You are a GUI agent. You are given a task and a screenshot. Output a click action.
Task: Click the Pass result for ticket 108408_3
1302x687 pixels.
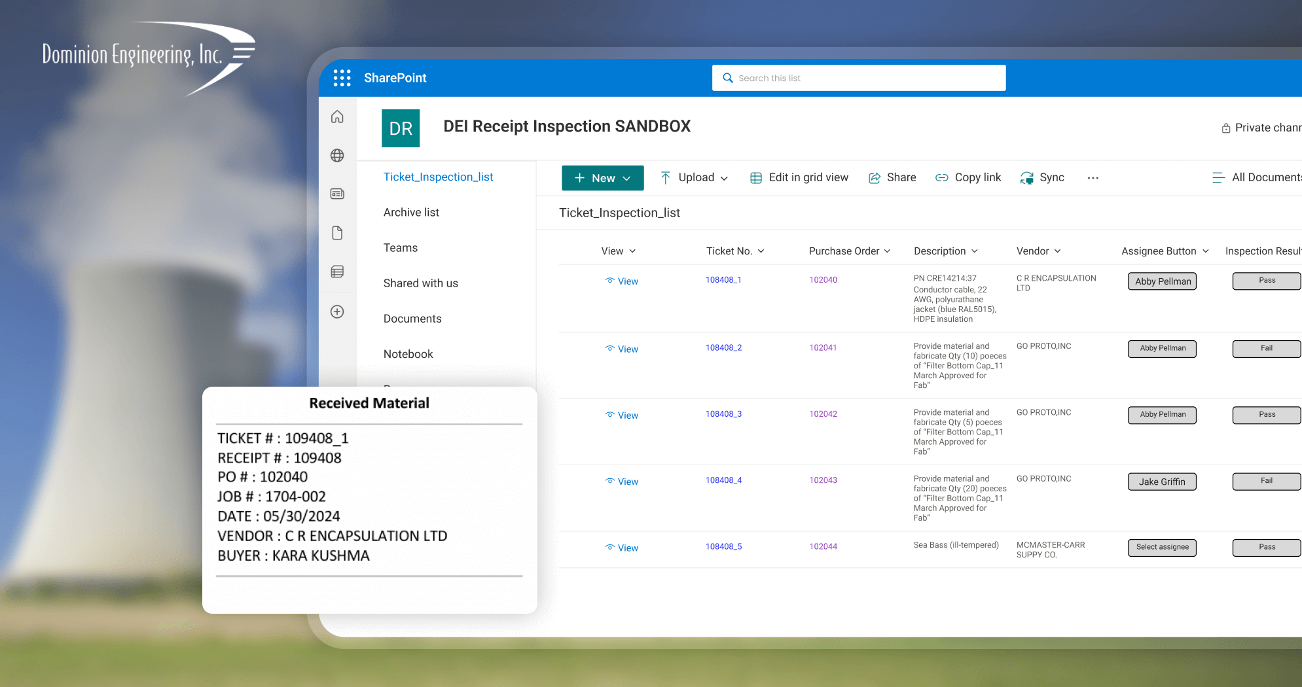coord(1267,415)
